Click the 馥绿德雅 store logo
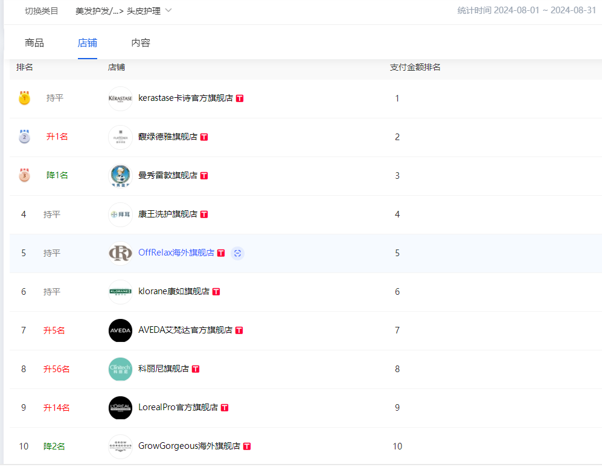 [121, 137]
